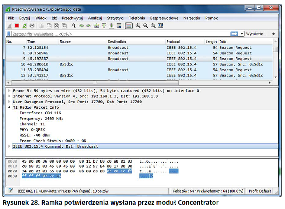Click the Profil: Default status bar label
This screenshot has height=209, width=285.
click(x=260, y=191)
